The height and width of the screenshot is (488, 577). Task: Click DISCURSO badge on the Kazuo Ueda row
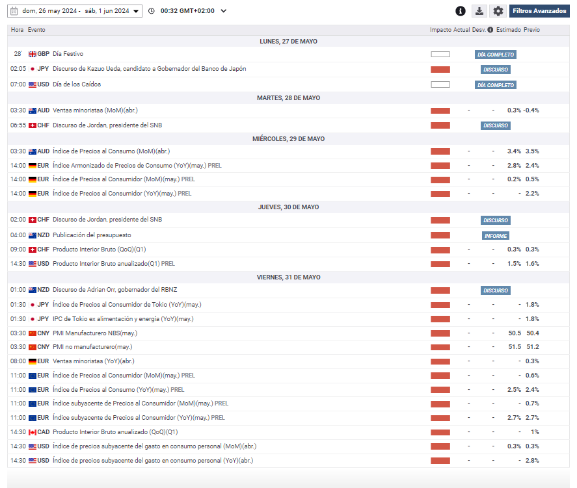point(495,70)
